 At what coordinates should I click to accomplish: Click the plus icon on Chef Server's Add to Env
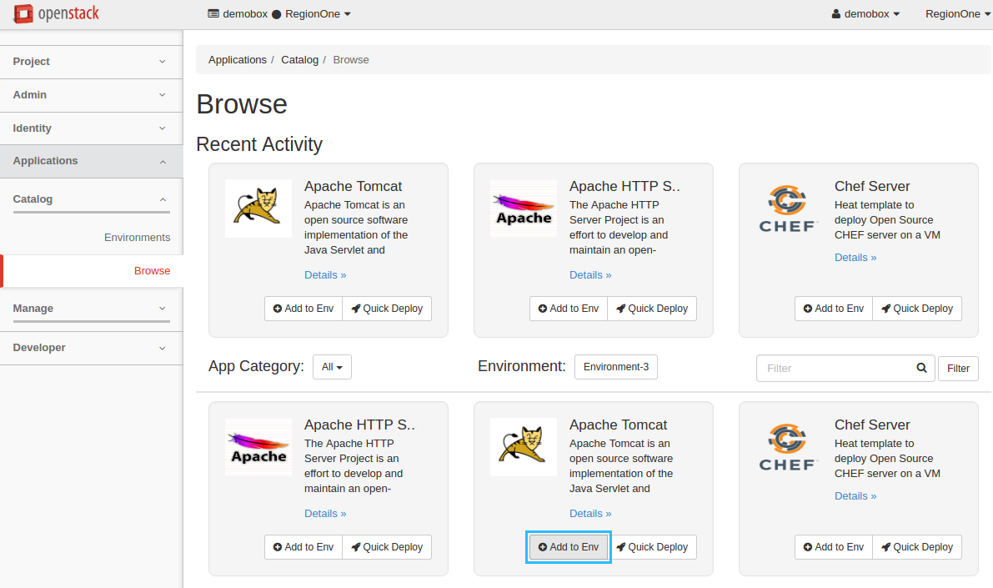[x=810, y=308]
